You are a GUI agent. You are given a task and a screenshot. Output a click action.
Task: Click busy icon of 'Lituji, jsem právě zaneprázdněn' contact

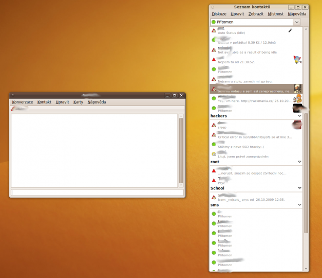(214, 154)
